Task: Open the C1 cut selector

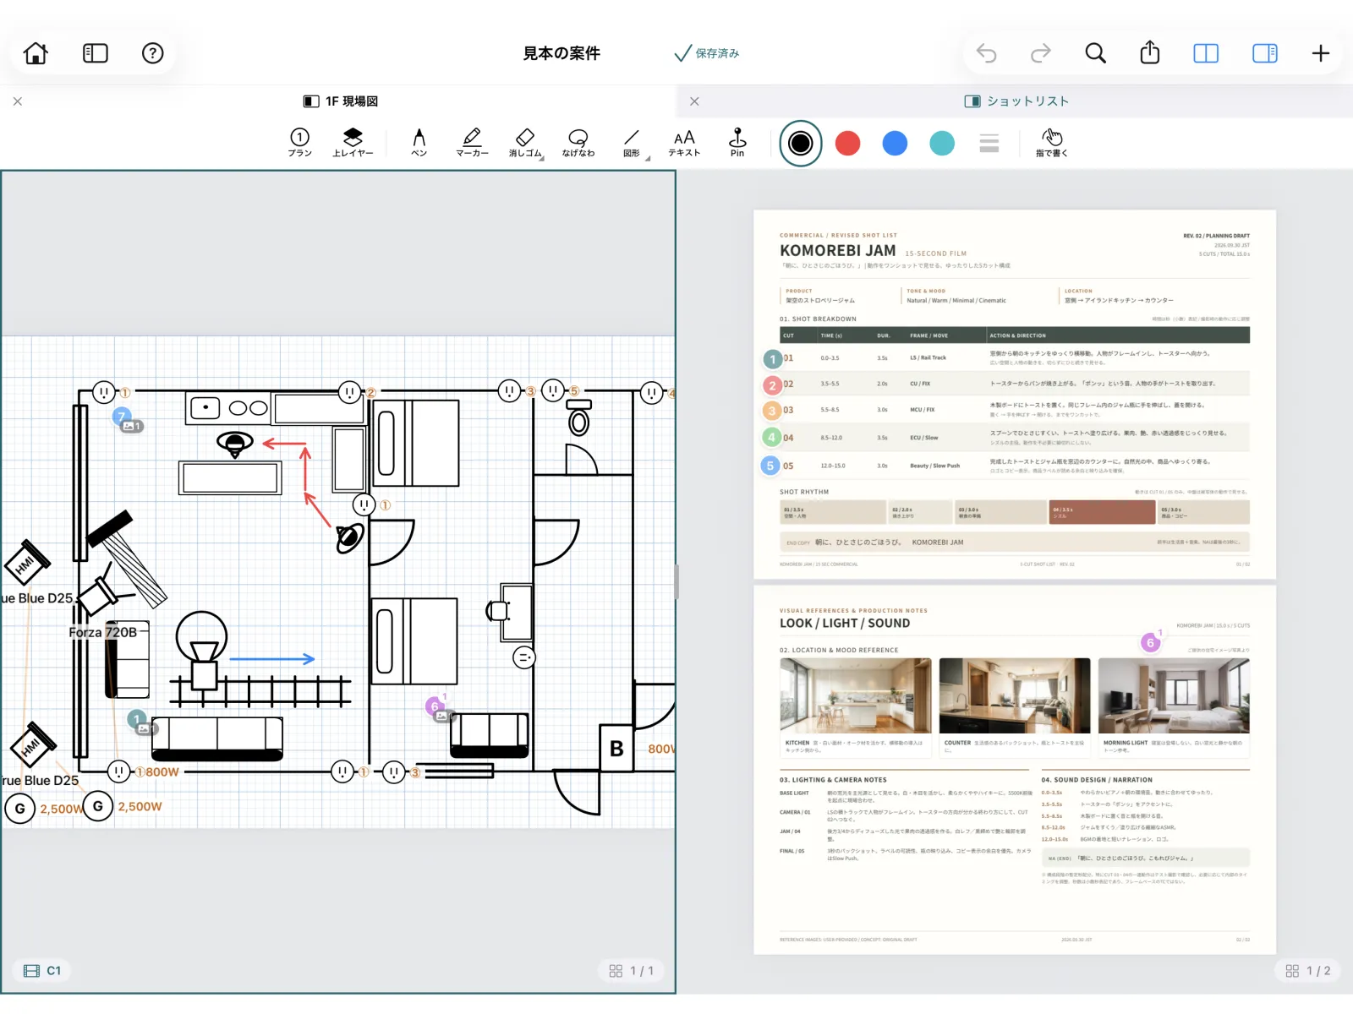Action: 42,971
